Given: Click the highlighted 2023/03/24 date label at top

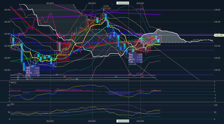Looking at the screenshot, I should coord(123,3).
